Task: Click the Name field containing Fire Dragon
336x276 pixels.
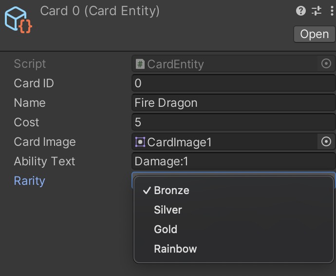Action: (x=234, y=103)
